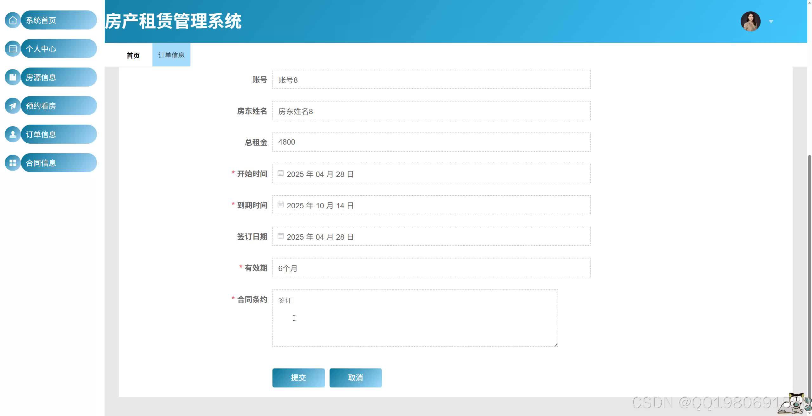Click the 房源信息 sidebar icon
The width and height of the screenshot is (812, 416).
click(12, 77)
